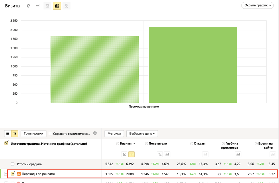
Task: Open the Группировки settings
Action: [34, 133]
